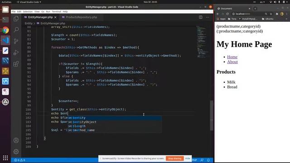
Task: Click the editor vertical scrollbar
Action: (212, 115)
